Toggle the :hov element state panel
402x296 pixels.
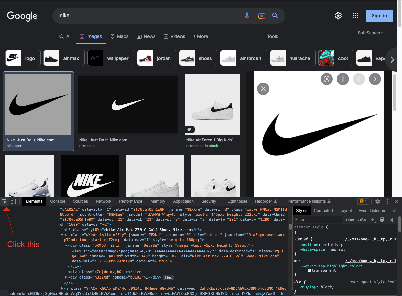[x=350, y=220]
